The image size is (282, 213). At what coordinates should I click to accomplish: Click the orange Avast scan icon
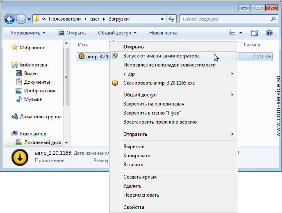(115, 82)
